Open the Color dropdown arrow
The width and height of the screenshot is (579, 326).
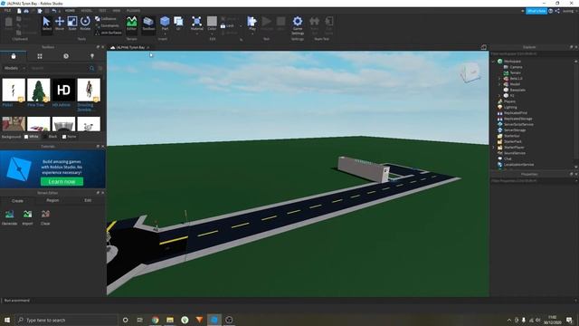pyautogui.click(x=212, y=34)
